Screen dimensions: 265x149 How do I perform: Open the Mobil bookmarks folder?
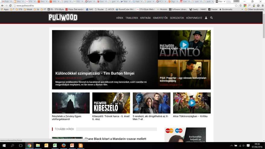click(28, 9)
